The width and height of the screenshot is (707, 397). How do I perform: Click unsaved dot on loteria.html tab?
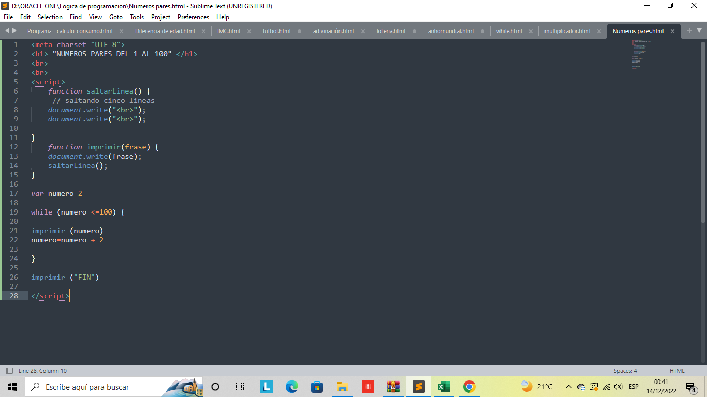pyautogui.click(x=414, y=31)
